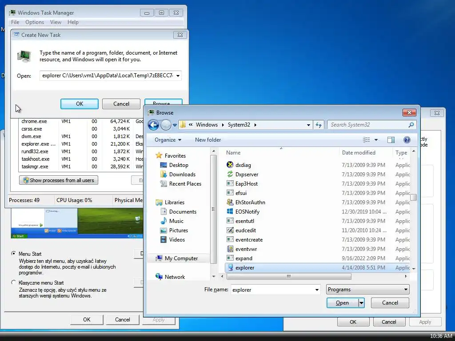Select Network in navigation pane

pos(170,277)
